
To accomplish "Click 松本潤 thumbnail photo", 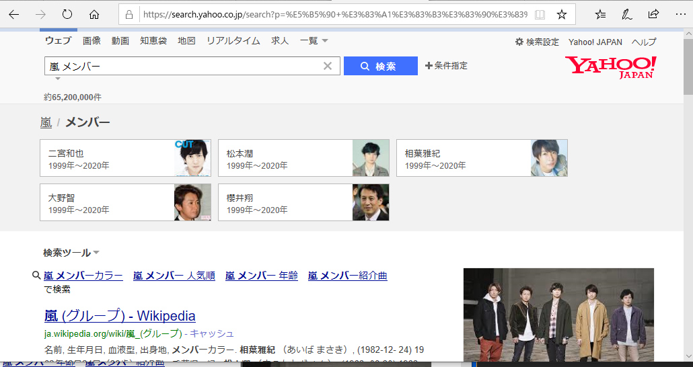I will (371, 158).
